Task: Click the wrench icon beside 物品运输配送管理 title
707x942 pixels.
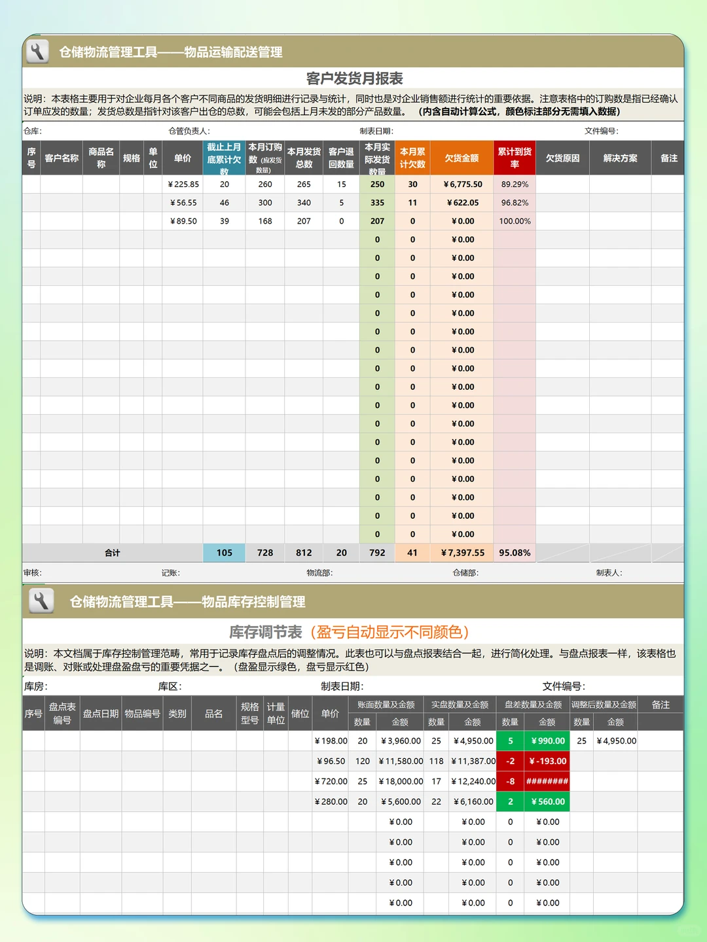Action: coord(38,53)
